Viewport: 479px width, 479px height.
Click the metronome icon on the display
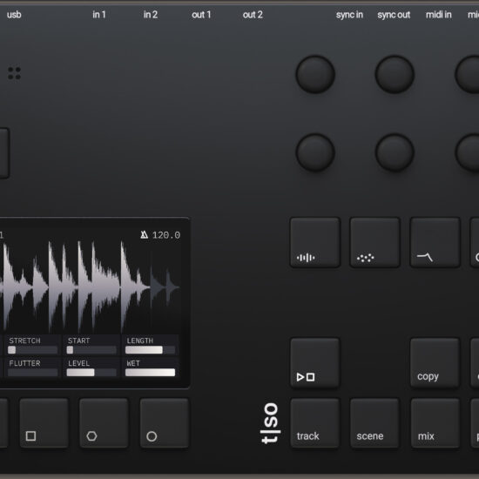[x=145, y=234]
